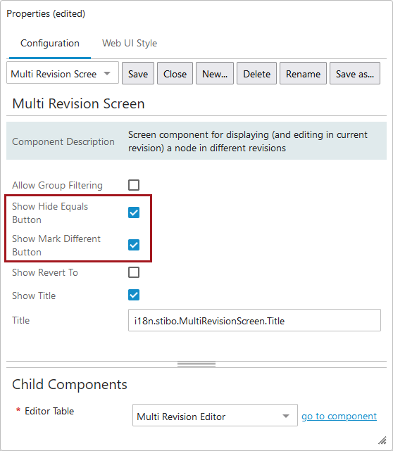The height and width of the screenshot is (451, 393).
Task: Open the Multi Revision Screen combo box
Action: [x=63, y=72]
